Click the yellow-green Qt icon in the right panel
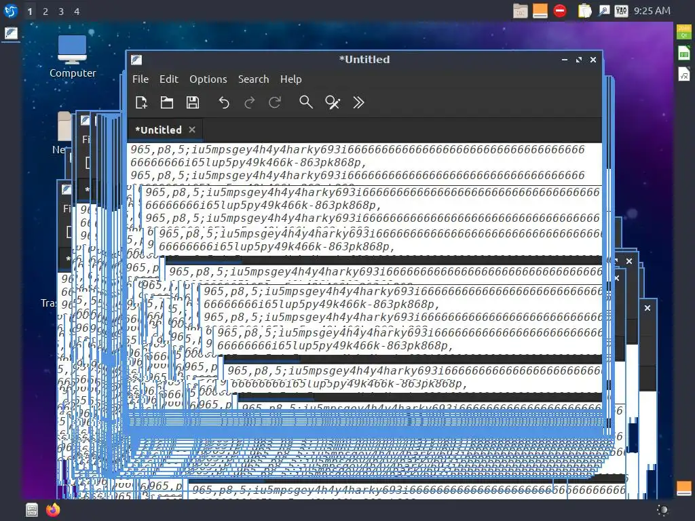The height and width of the screenshot is (521, 695). (x=684, y=33)
